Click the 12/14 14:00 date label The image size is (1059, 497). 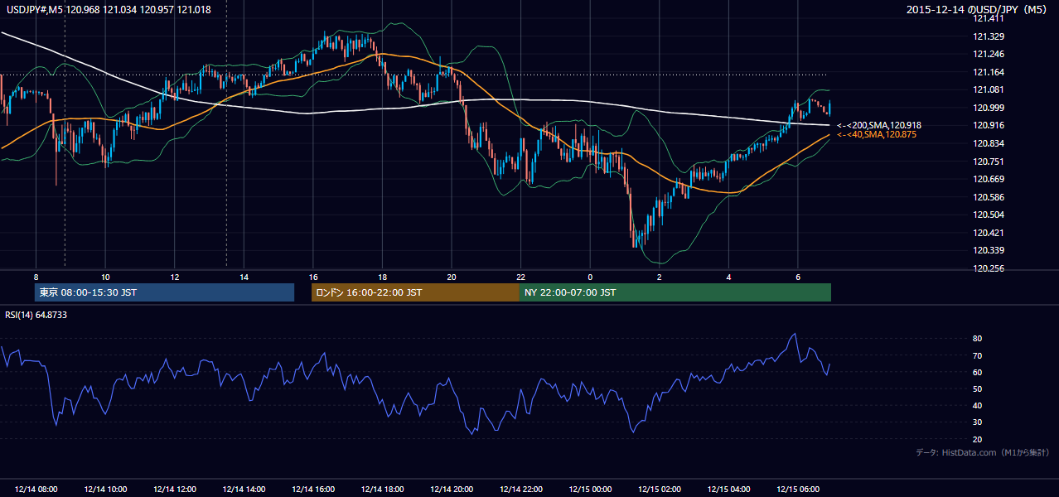pyautogui.click(x=244, y=490)
